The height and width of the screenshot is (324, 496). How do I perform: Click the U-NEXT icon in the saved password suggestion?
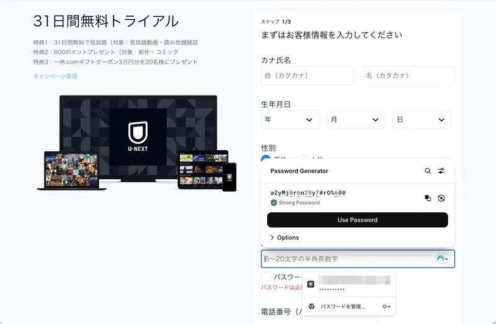(x=311, y=284)
